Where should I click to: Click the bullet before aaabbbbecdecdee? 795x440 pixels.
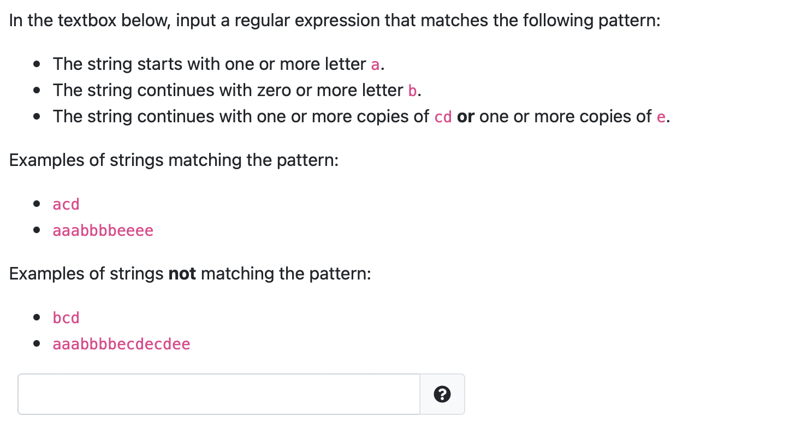(37, 344)
